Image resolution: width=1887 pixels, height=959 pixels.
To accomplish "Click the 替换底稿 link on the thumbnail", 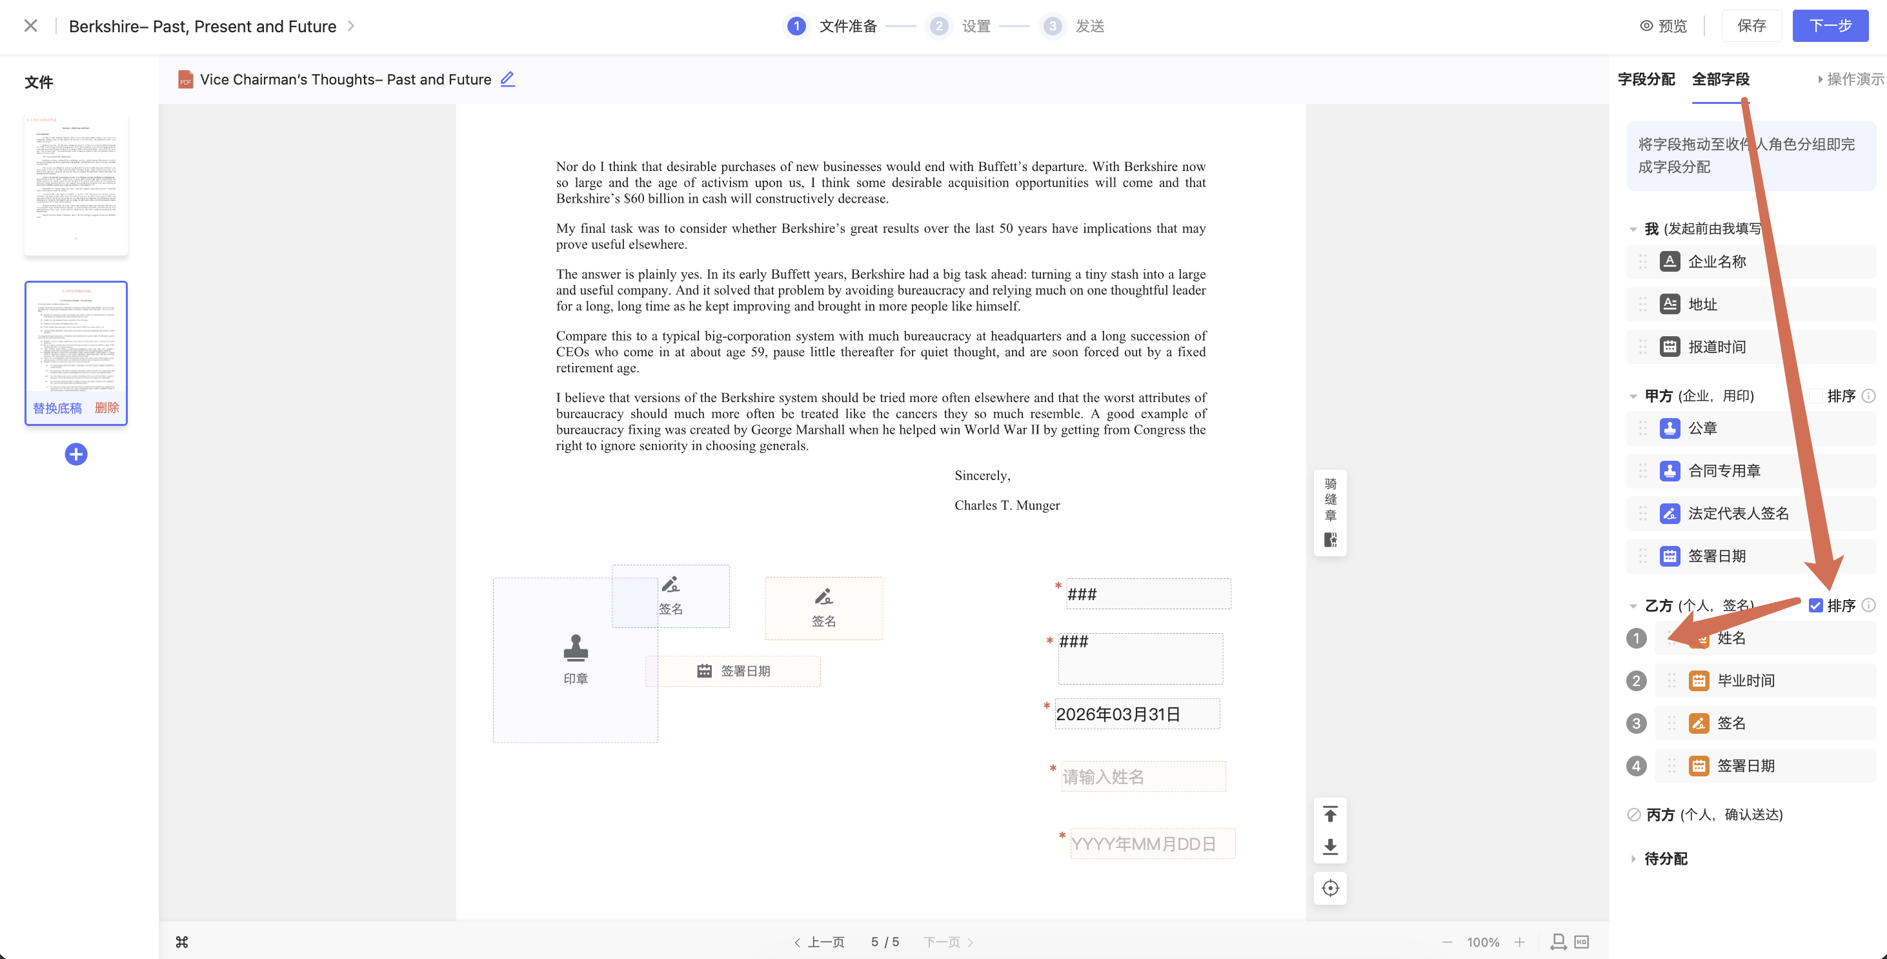I will coord(57,408).
